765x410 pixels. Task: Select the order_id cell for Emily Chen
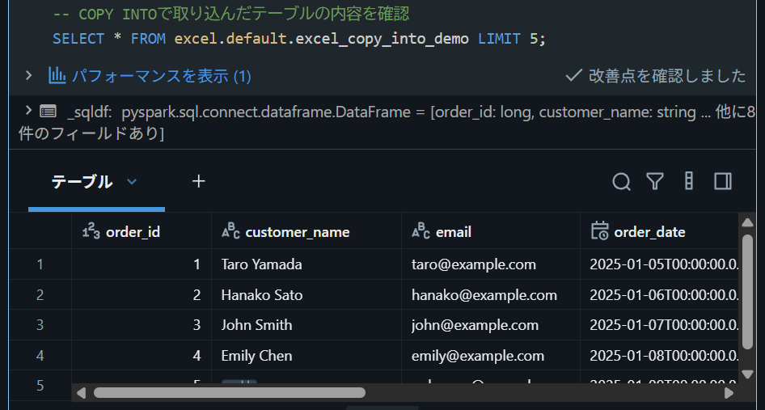click(142, 355)
